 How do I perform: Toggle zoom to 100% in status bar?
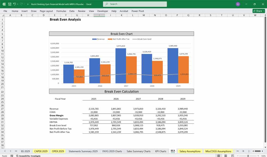(264, 155)
